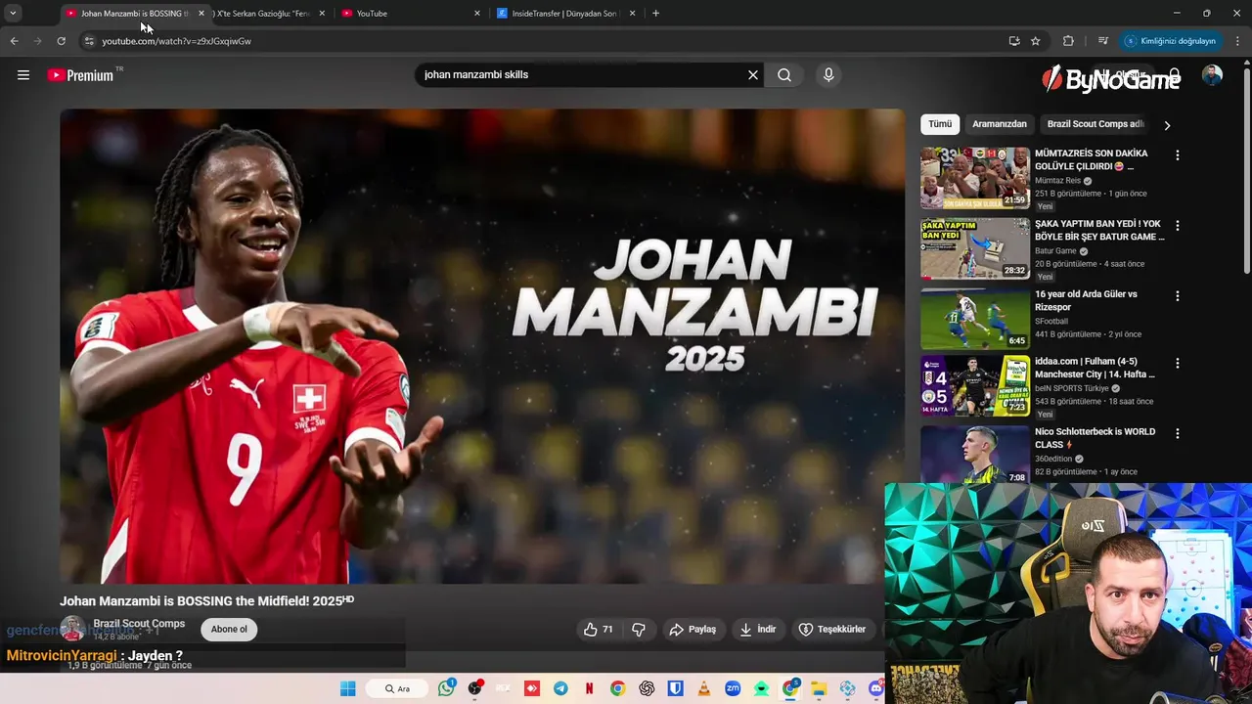
Task: Open the Windows Start menu
Action: [347, 688]
